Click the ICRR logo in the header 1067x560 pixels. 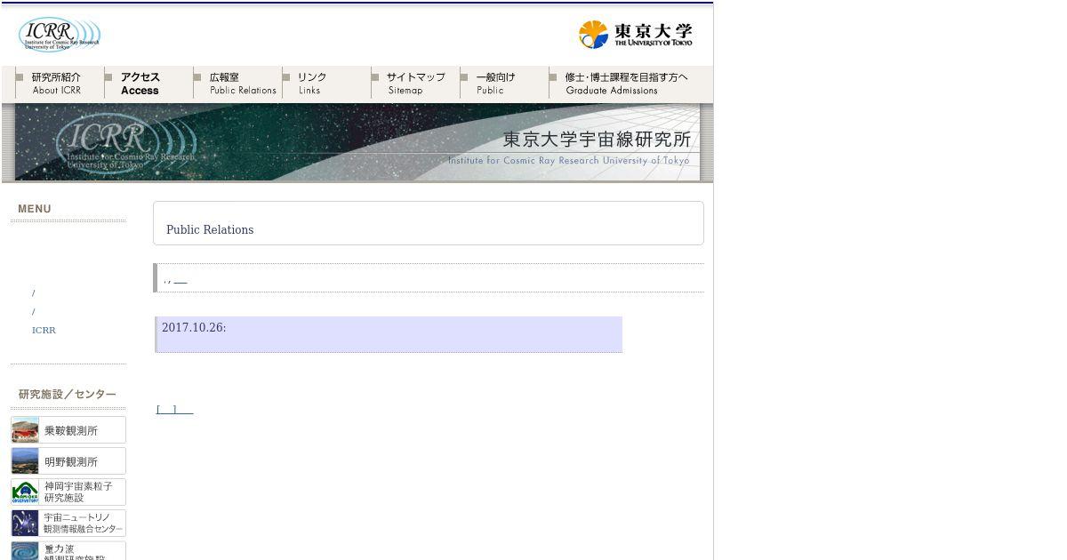coord(60,34)
